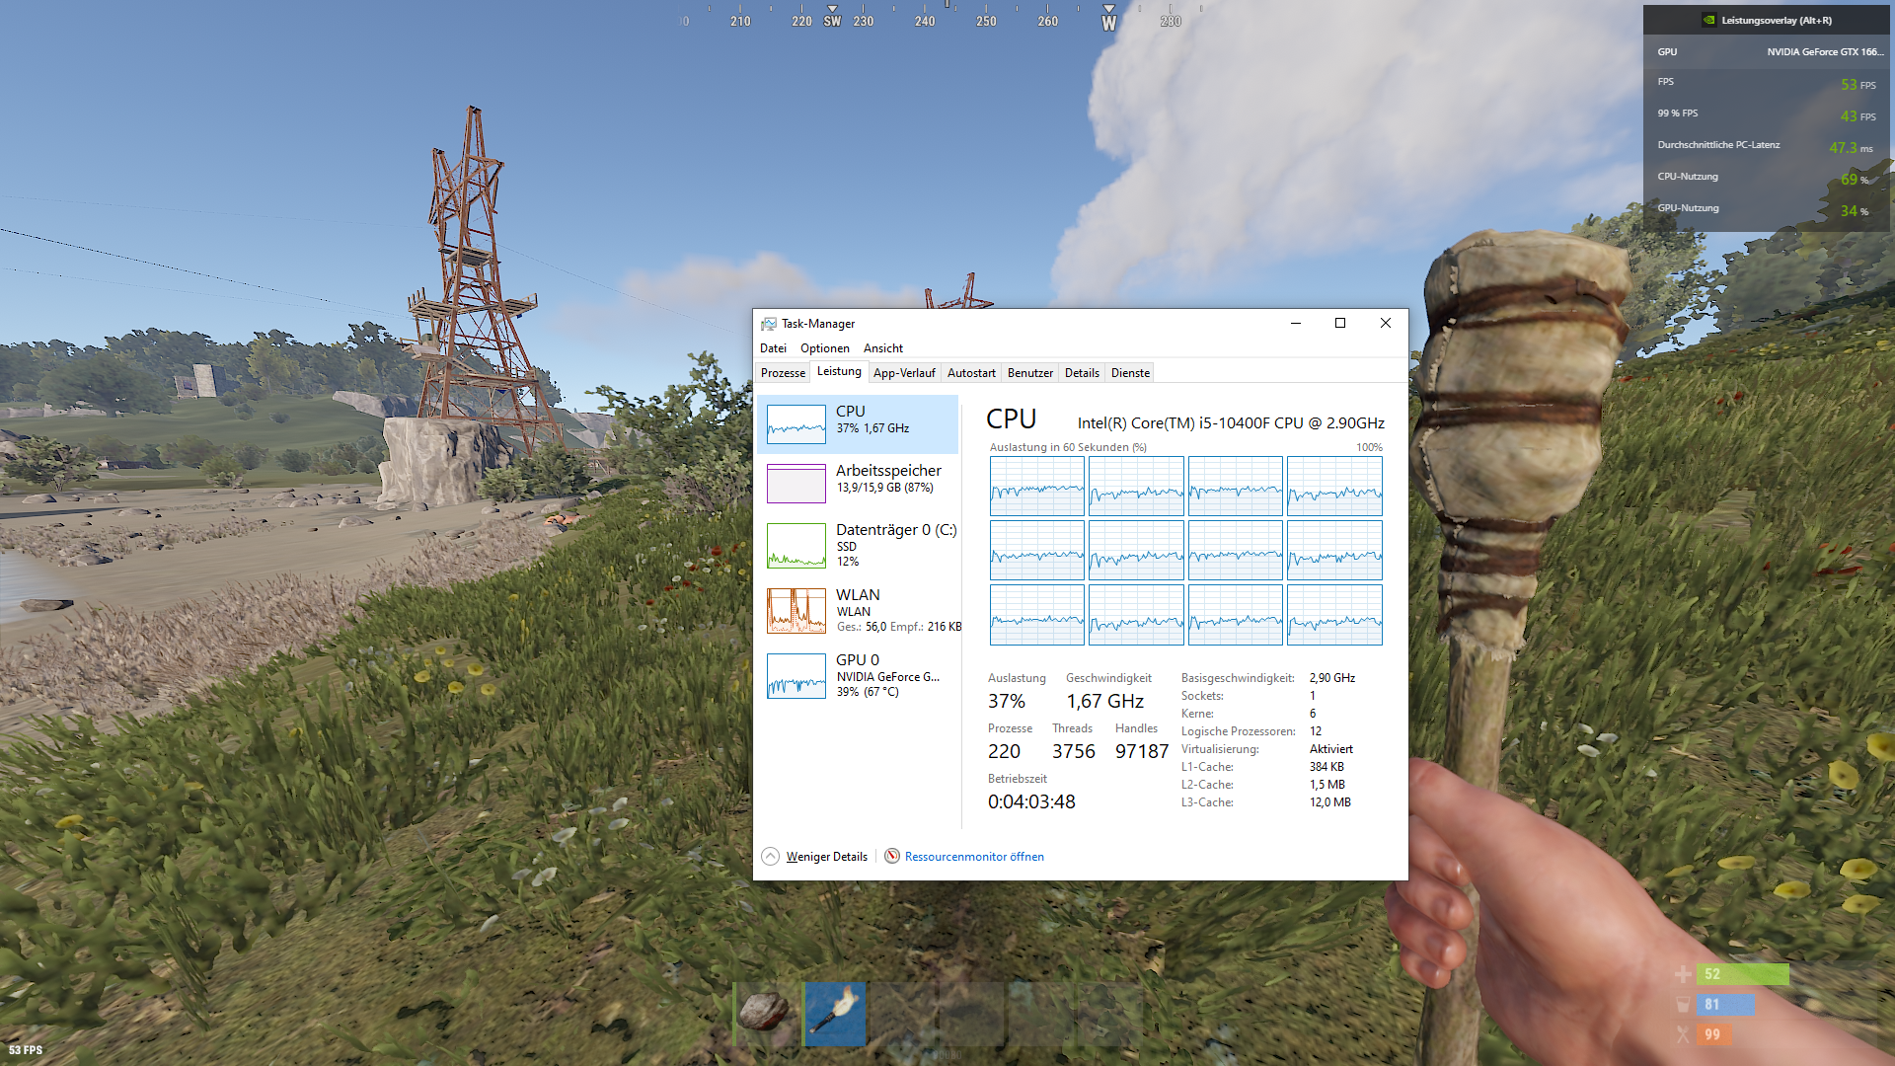1895x1066 pixels.
Task: Click the first logical processor graph
Action: point(1036,486)
